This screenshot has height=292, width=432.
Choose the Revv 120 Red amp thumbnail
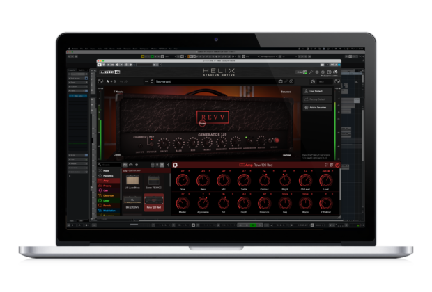154,202
